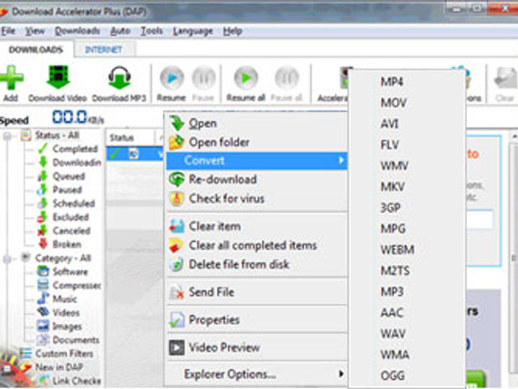The width and height of the screenshot is (518, 389).
Task: Click the Status column header
Action: pos(130,137)
